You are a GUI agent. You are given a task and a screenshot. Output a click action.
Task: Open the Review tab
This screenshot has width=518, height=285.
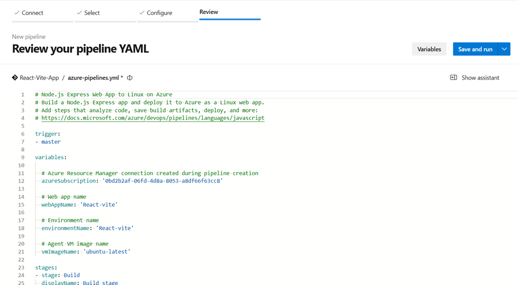point(209,12)
